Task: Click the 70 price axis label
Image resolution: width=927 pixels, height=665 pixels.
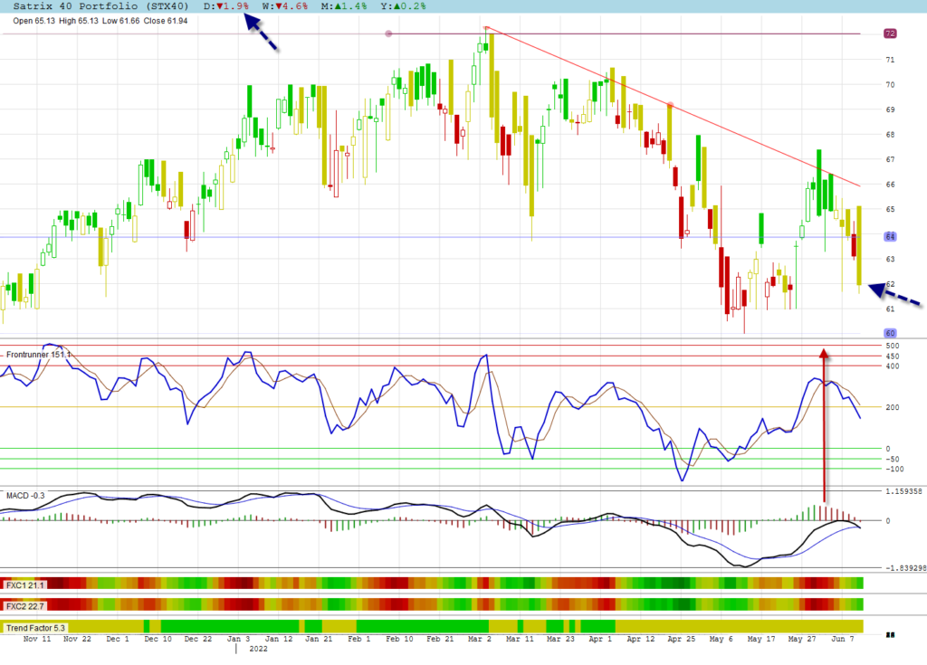Action: (x=890, y=84)
